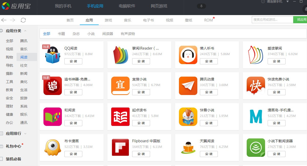This screenshot has height=166, width=307.
Task: Select the 导航 category in sidebar
Action: point(9,65)
